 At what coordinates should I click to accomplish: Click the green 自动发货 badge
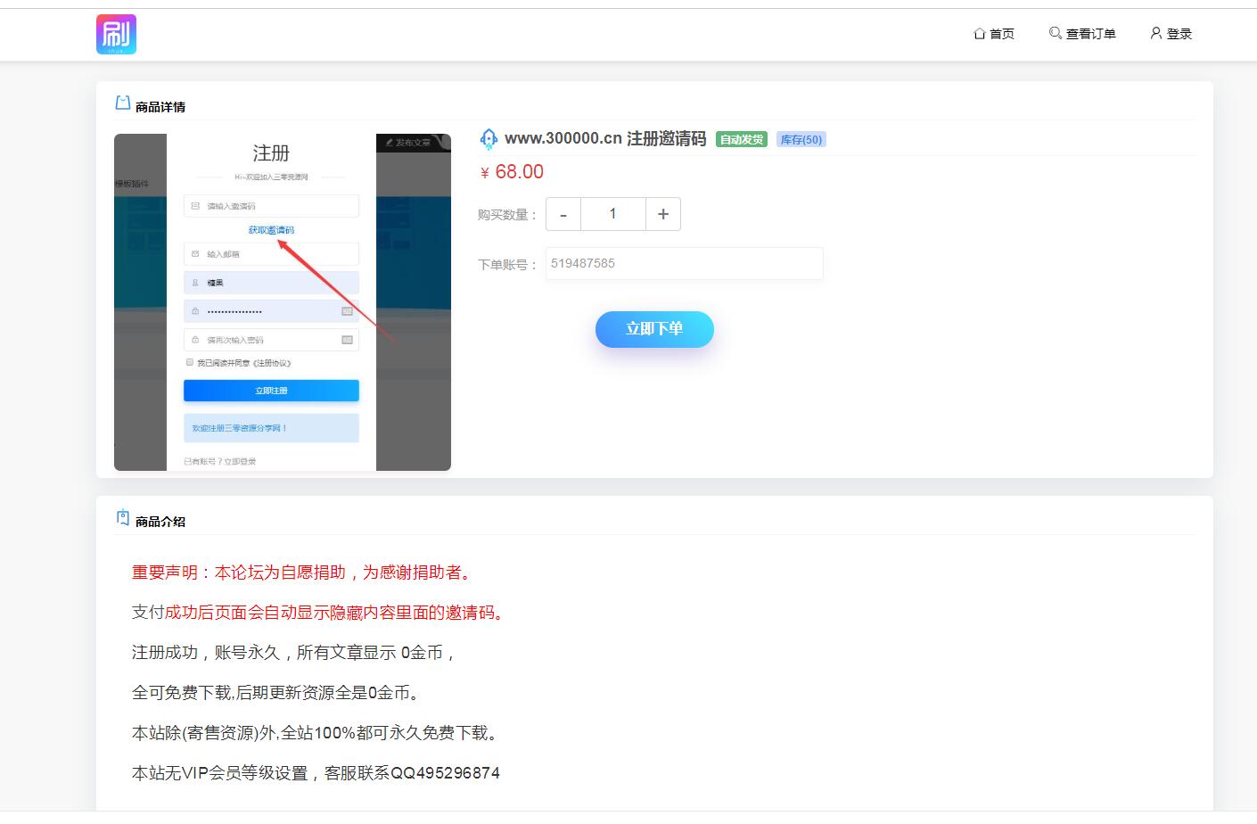[x=741, y=140]
